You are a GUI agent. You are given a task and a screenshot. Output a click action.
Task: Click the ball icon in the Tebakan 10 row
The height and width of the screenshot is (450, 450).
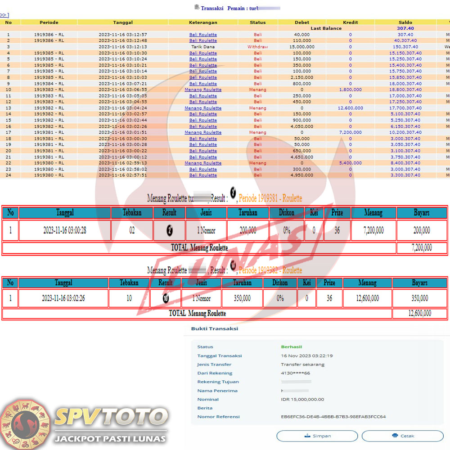[166, 298]
